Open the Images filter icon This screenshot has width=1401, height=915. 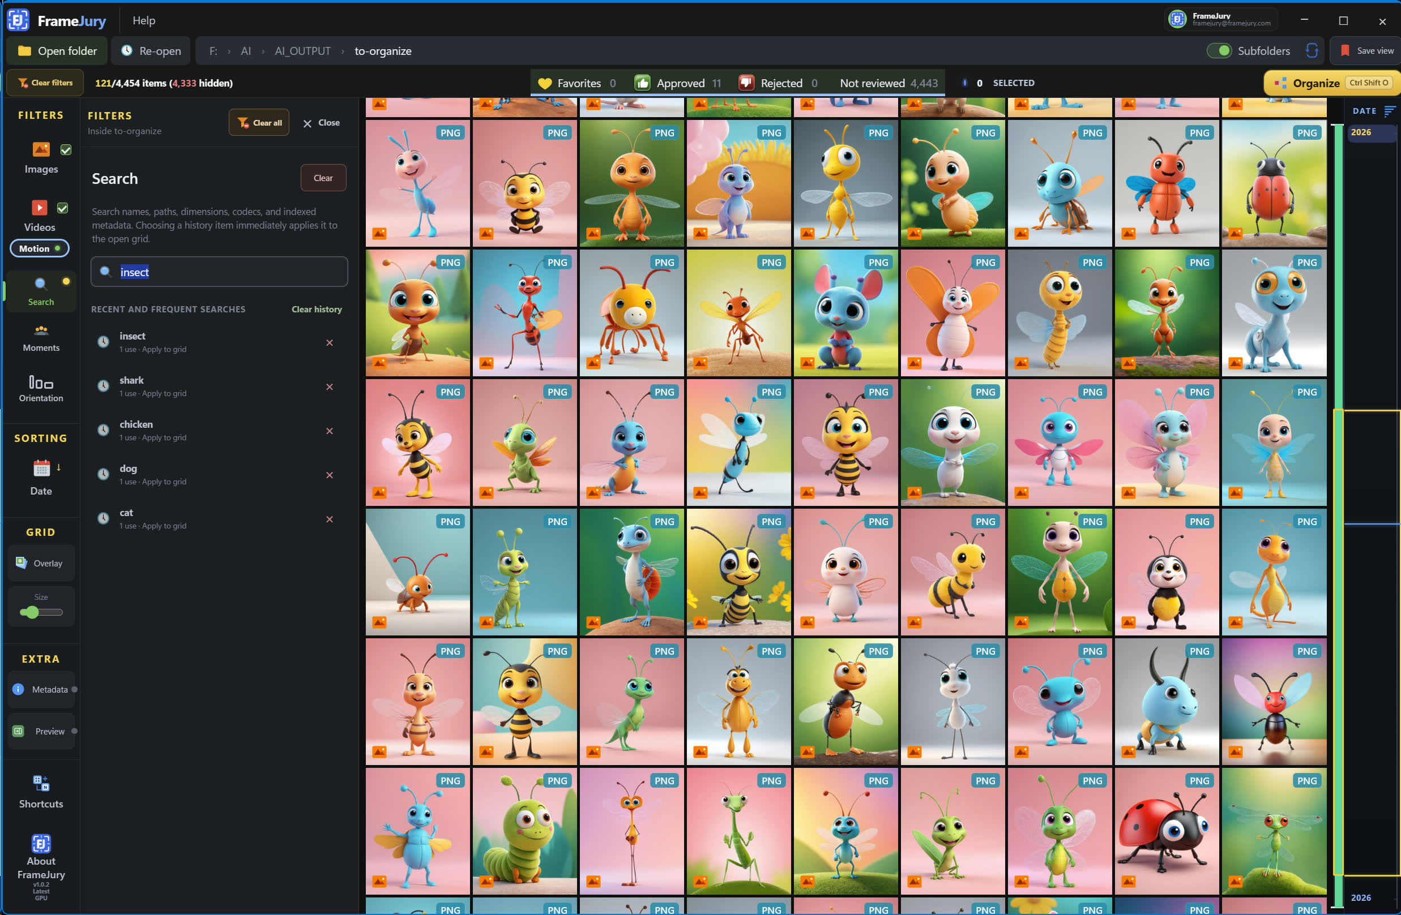41,149
